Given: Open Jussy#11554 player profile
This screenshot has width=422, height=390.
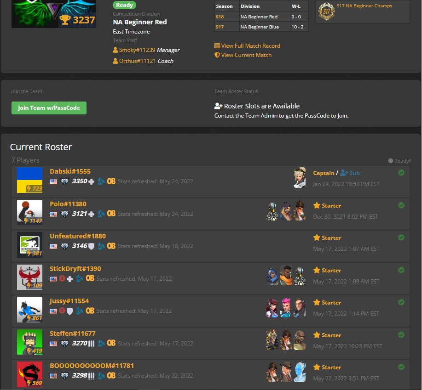Looking at the screenshot, I should coord(69,301).
